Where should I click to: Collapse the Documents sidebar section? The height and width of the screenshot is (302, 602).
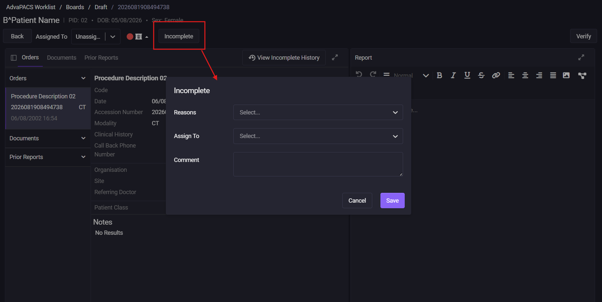[x=48, y=138]
